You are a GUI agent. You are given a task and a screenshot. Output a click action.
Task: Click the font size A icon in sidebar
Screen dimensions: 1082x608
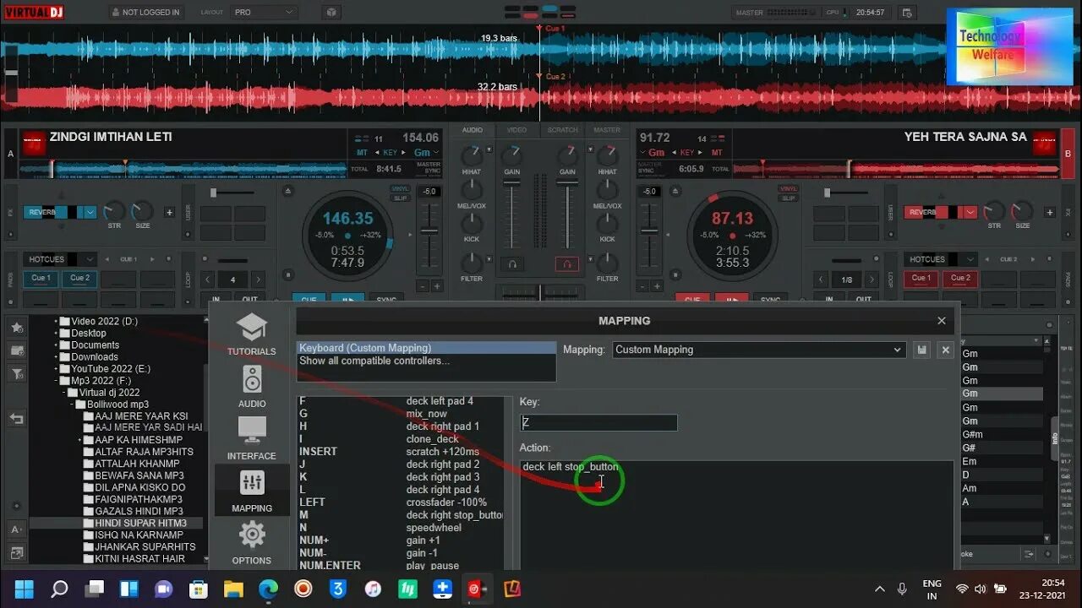pos(16,529)
